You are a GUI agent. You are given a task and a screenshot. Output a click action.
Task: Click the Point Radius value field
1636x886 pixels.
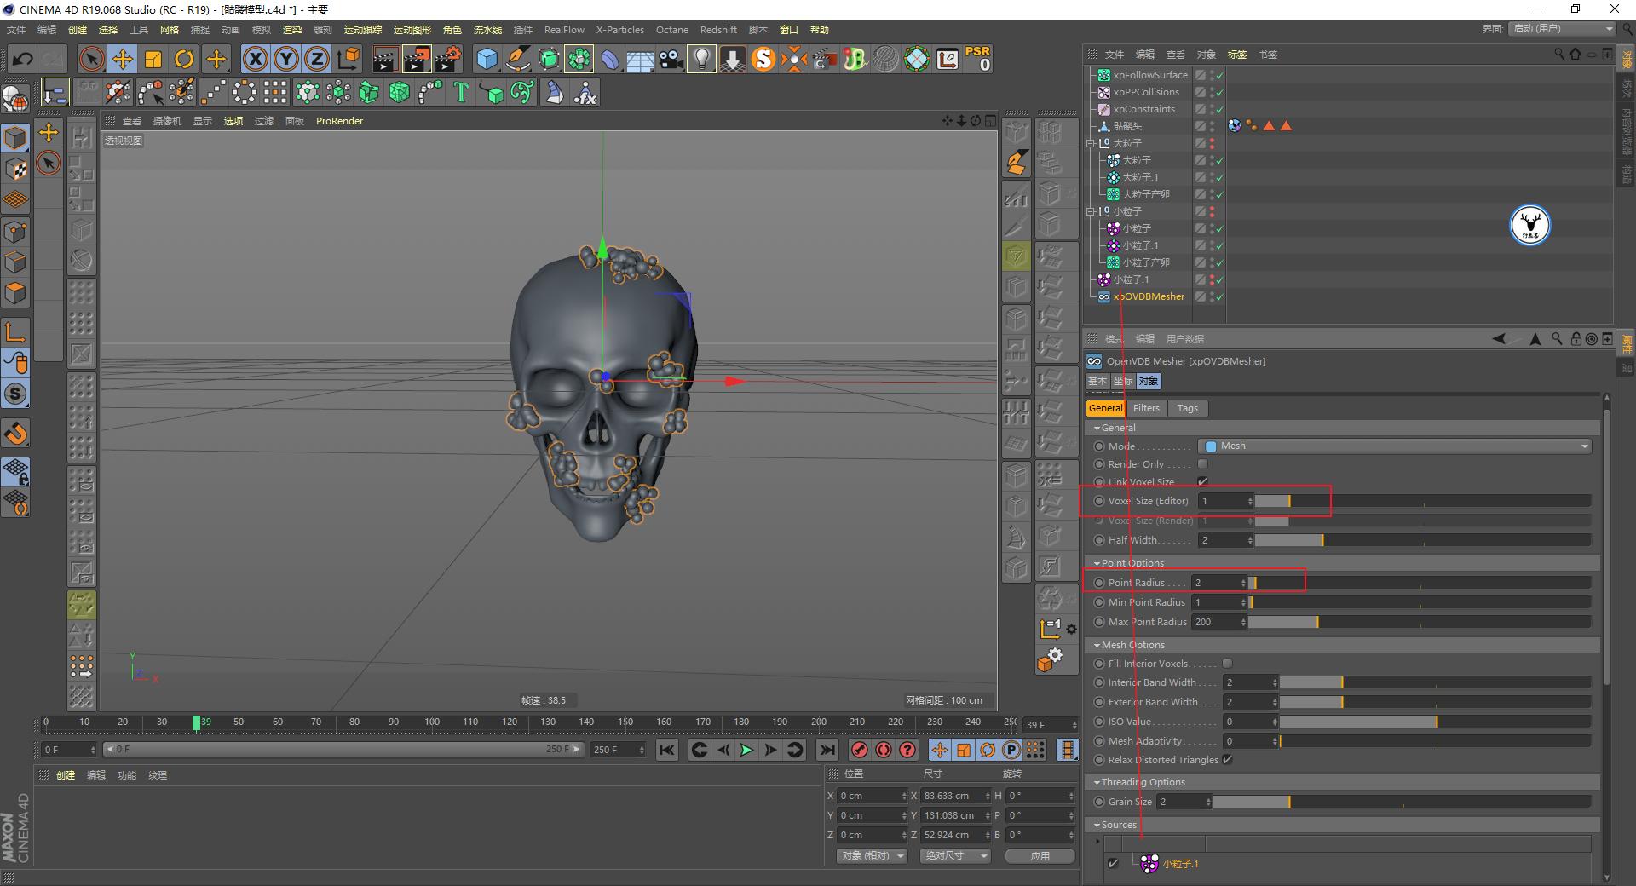(1218, 582)
